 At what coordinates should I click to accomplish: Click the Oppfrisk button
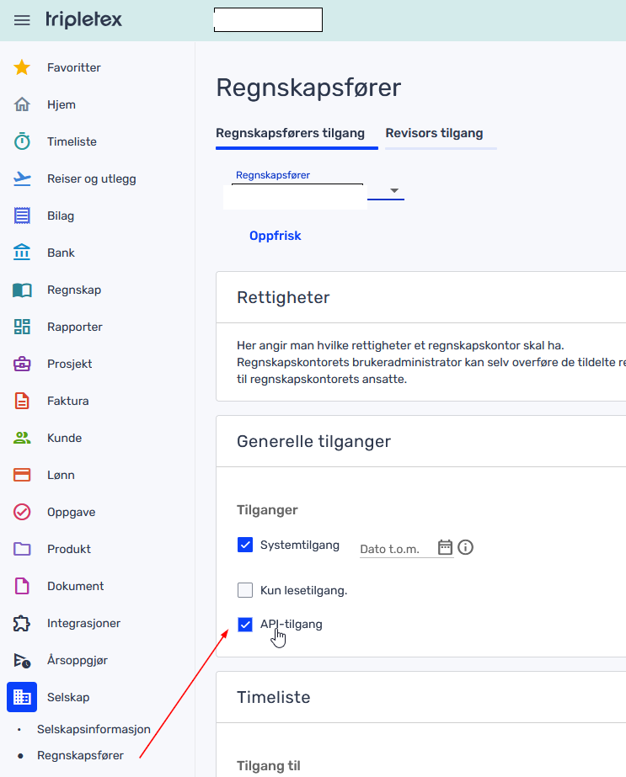pyautogui.click(x=275, y=236)
